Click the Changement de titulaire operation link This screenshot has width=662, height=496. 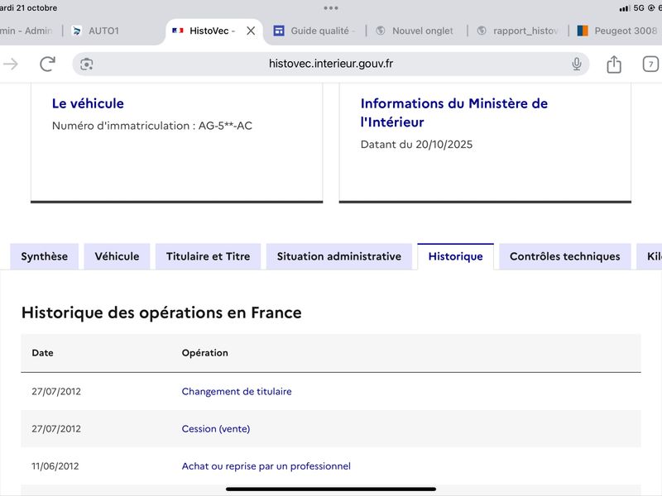(237, 391)
